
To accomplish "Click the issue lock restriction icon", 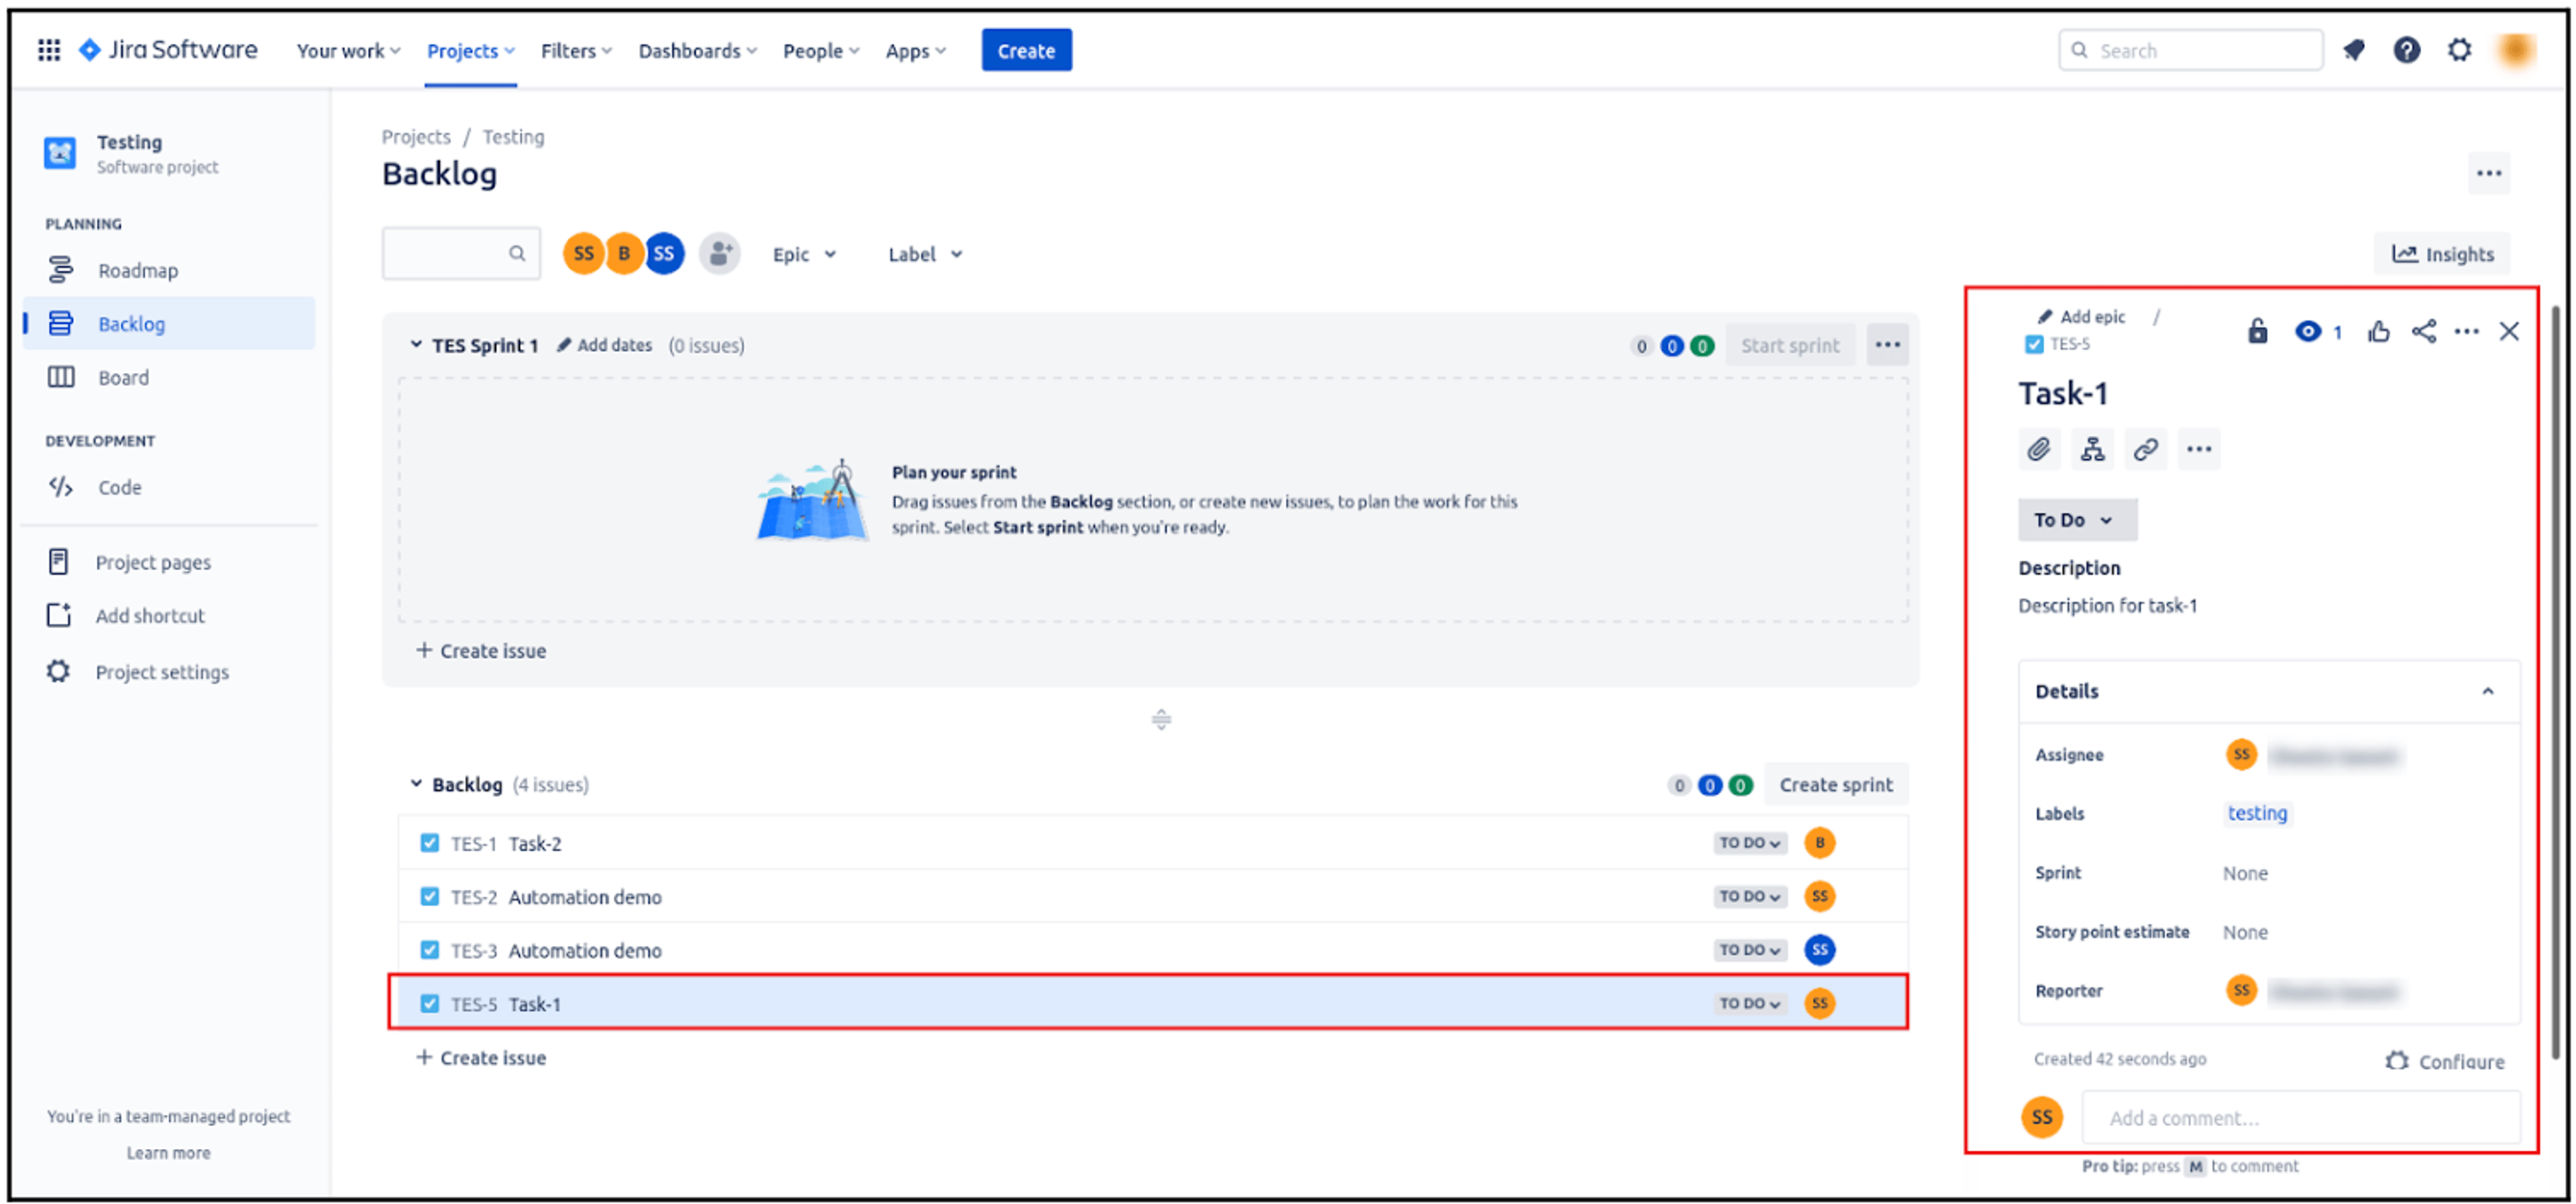I will tap(2258, 331).
